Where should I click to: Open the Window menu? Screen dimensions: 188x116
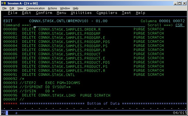pos(65,8)
